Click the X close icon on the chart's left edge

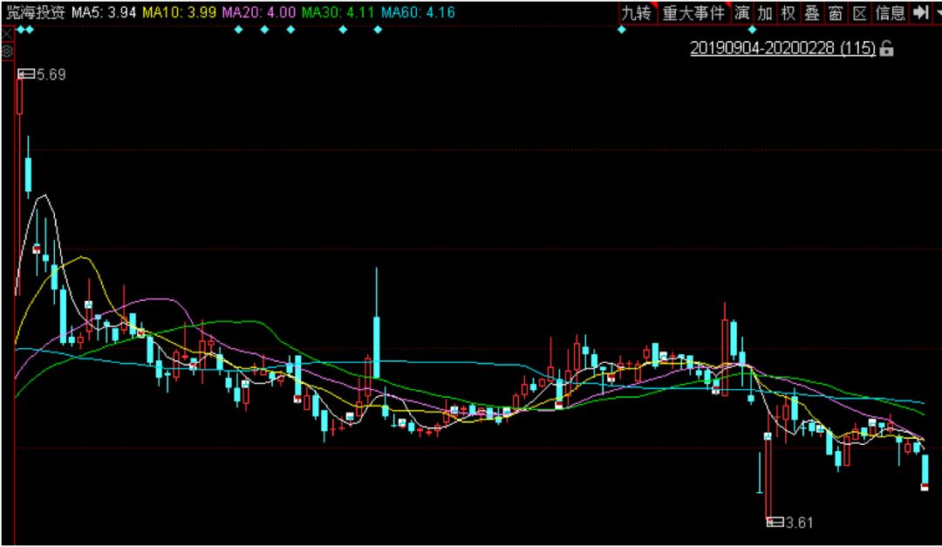click(7, 34)
